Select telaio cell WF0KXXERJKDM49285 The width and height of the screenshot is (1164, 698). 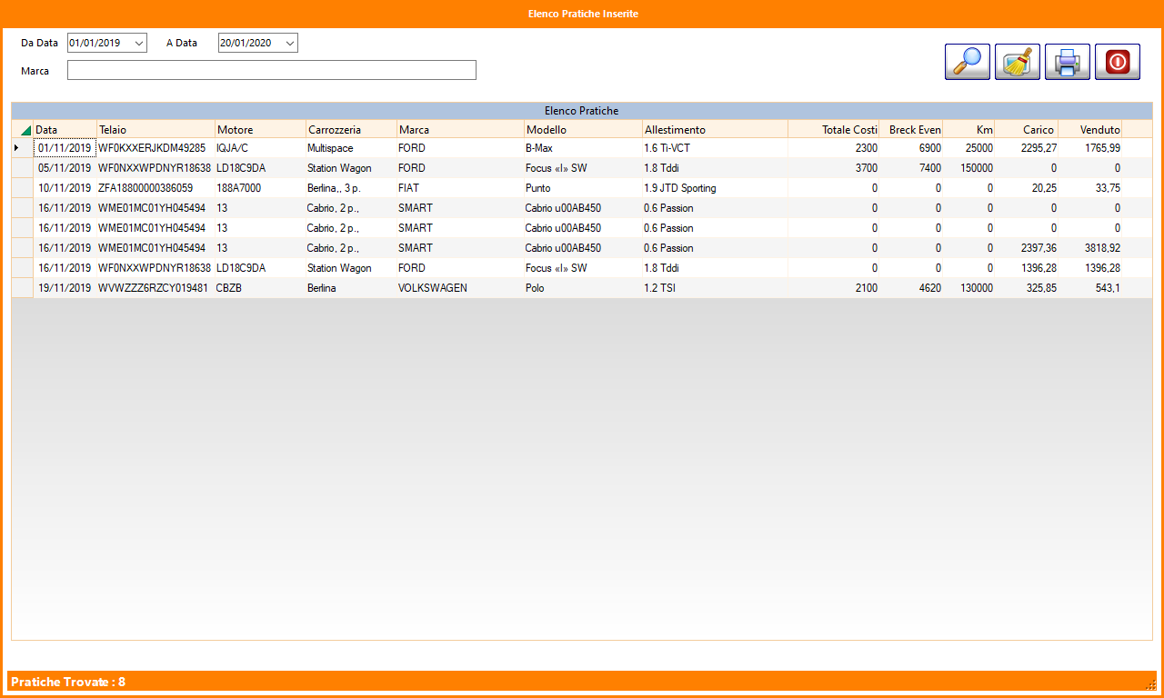pos(156,147)
